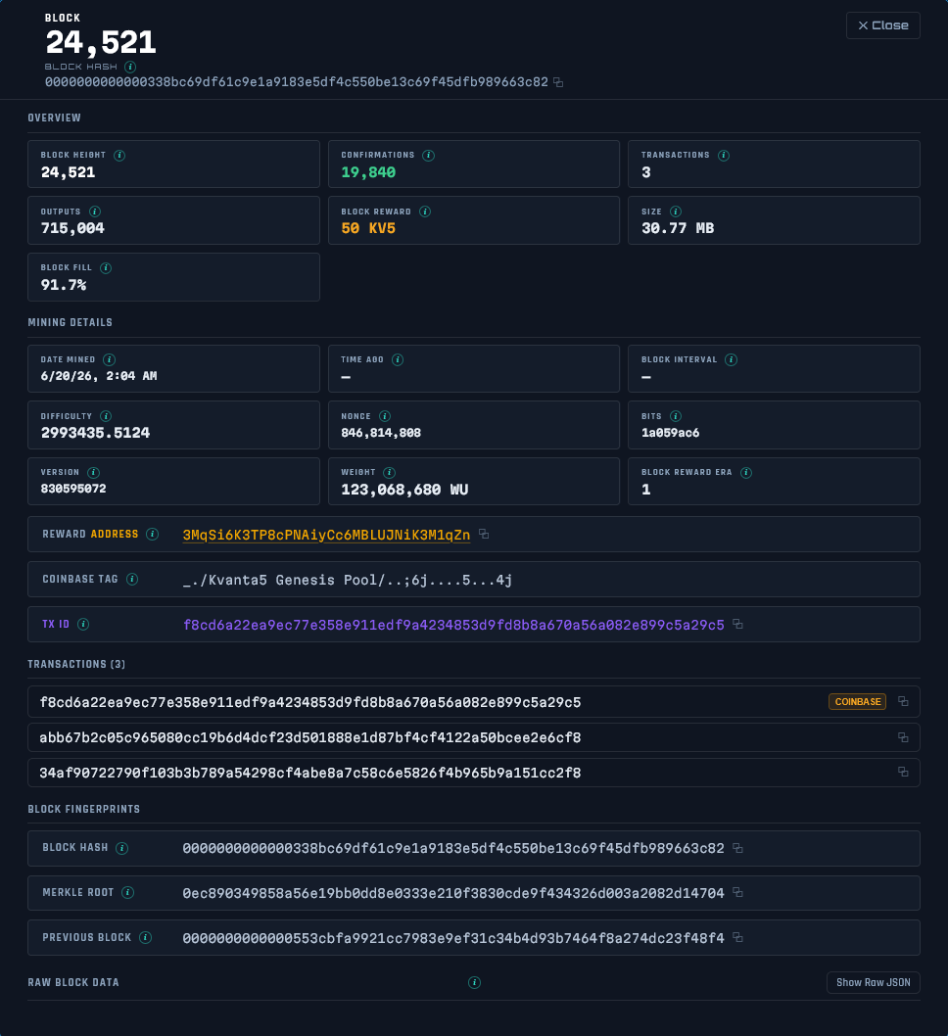
Task: Select the Merkle Root hash text
Action: (x=453, y=893)
